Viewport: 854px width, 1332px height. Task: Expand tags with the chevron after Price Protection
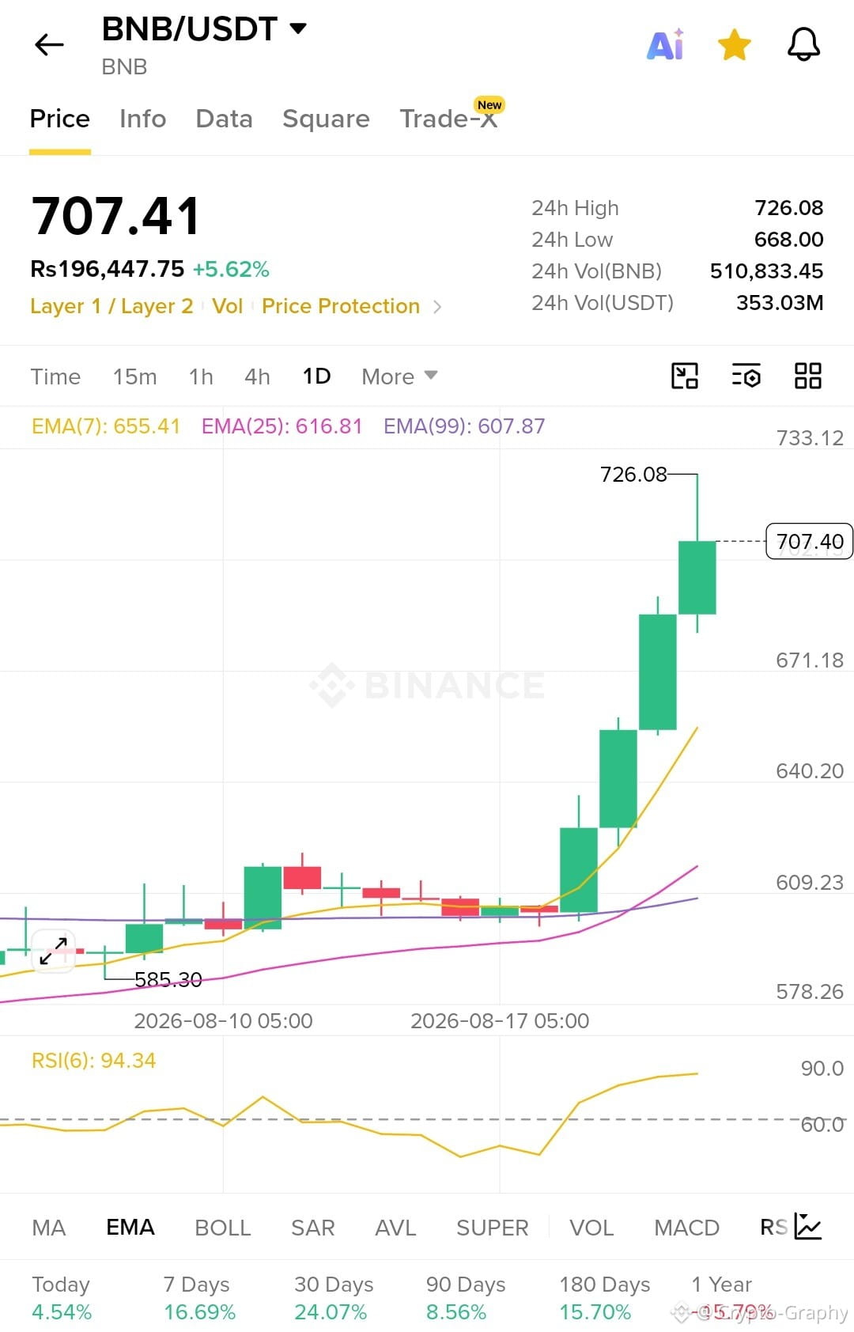tap(437, 307)
